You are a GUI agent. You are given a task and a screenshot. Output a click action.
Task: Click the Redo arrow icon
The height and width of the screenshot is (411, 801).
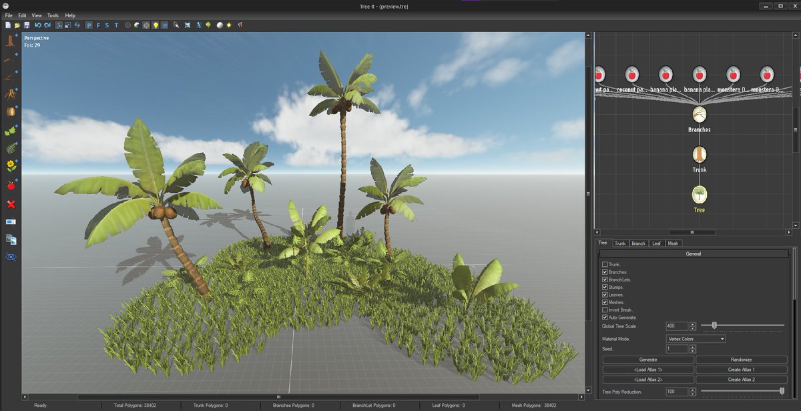coord(47,25)
